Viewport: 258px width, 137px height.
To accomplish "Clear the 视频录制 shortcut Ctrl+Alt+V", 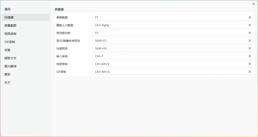I will coord(250,64).
